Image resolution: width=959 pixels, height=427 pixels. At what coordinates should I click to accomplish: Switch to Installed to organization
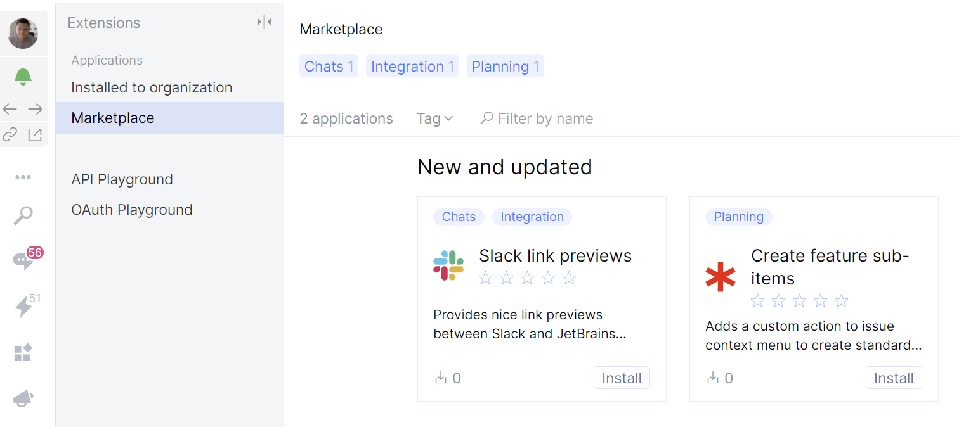tap(152, 87)
